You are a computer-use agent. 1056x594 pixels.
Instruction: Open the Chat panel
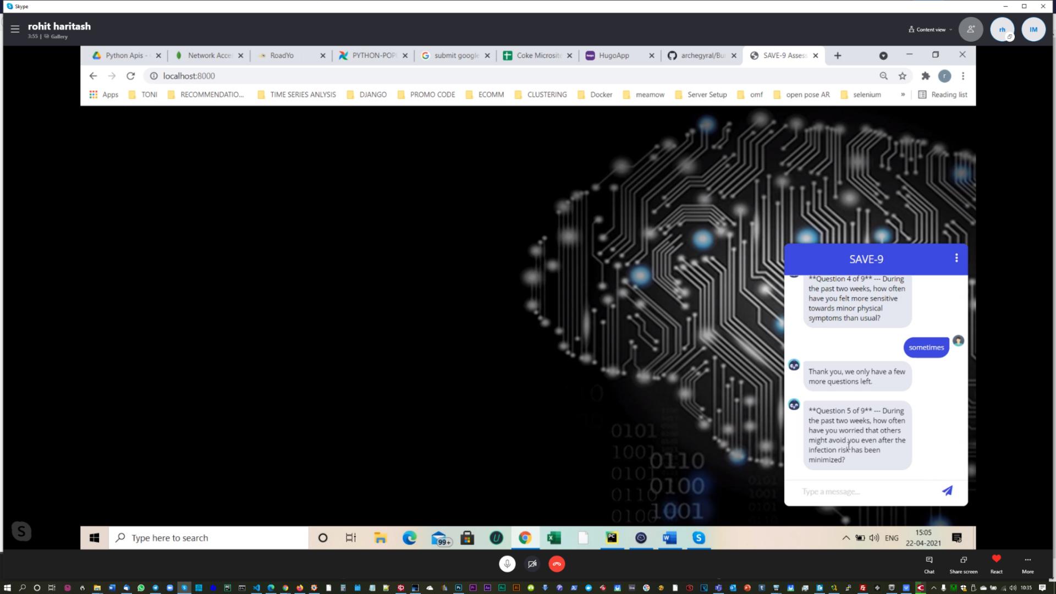[929, 564]
